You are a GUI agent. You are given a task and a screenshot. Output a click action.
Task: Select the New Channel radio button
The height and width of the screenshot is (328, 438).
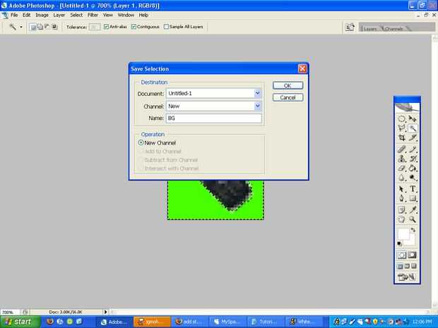141,142
